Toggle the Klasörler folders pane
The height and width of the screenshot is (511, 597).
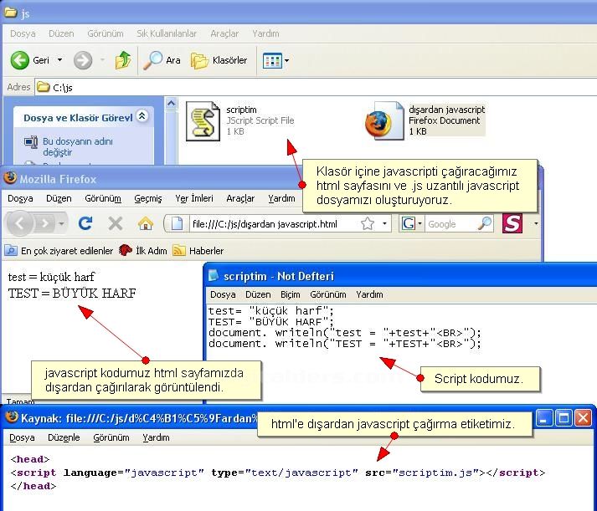(219, 60)
